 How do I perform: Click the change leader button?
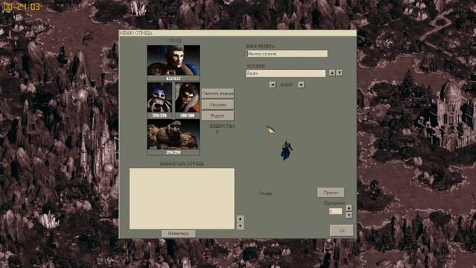(218, 94)
